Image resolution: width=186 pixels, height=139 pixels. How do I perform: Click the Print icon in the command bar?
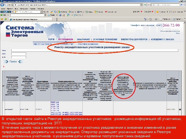pos(156,19)
